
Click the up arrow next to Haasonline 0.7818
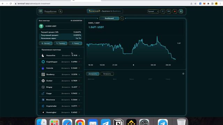(x=79, y=56)
